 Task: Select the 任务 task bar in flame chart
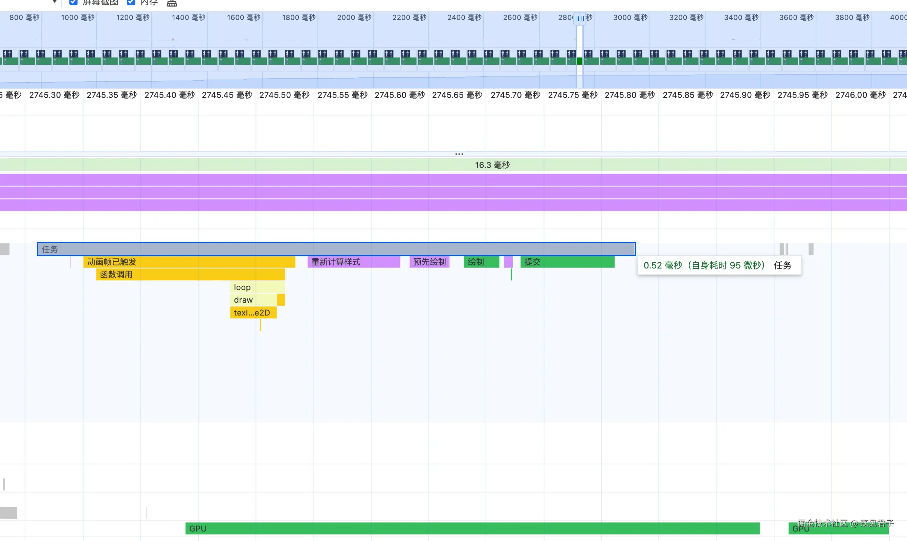(336, 249)
